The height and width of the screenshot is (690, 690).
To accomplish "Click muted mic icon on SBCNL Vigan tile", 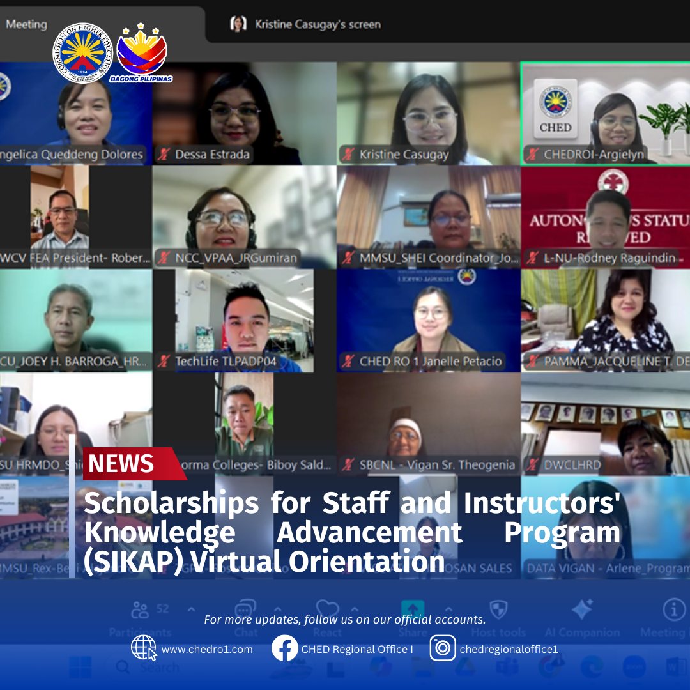I will point(349,464).
